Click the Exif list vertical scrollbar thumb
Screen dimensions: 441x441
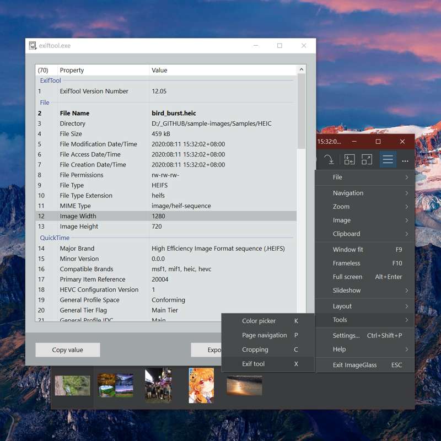(x=301, y=110)
